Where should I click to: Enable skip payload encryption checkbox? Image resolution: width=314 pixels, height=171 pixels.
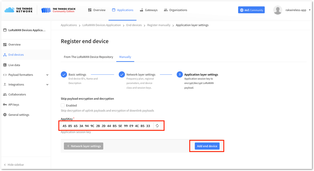pyautogui.click(x=63, y=105)
